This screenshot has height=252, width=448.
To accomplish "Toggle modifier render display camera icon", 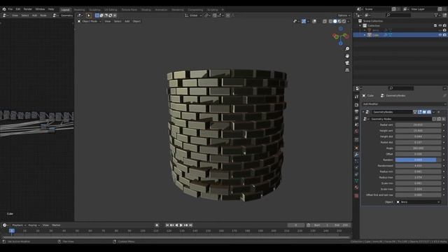I will coord(429,112).
